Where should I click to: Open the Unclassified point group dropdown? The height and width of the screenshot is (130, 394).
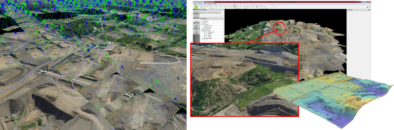[265, 6]
